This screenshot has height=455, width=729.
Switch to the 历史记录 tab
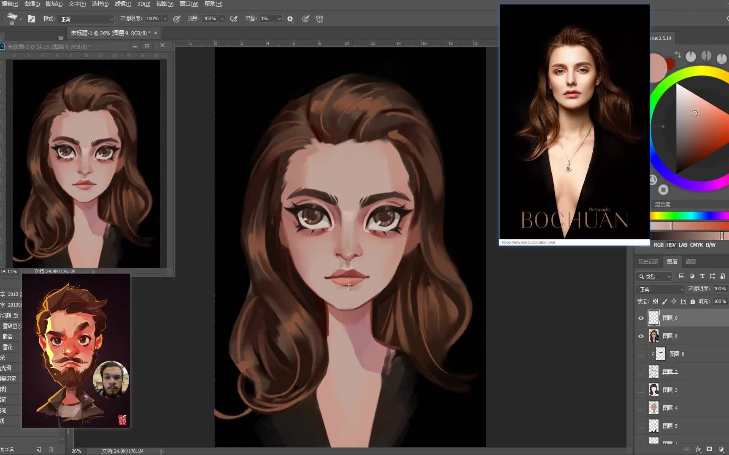point(648,262)
